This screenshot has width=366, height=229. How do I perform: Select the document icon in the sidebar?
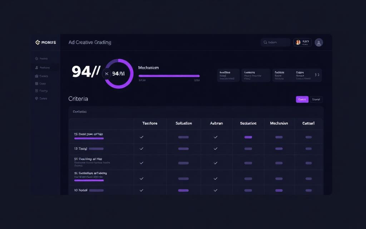[x=36, y=91]
